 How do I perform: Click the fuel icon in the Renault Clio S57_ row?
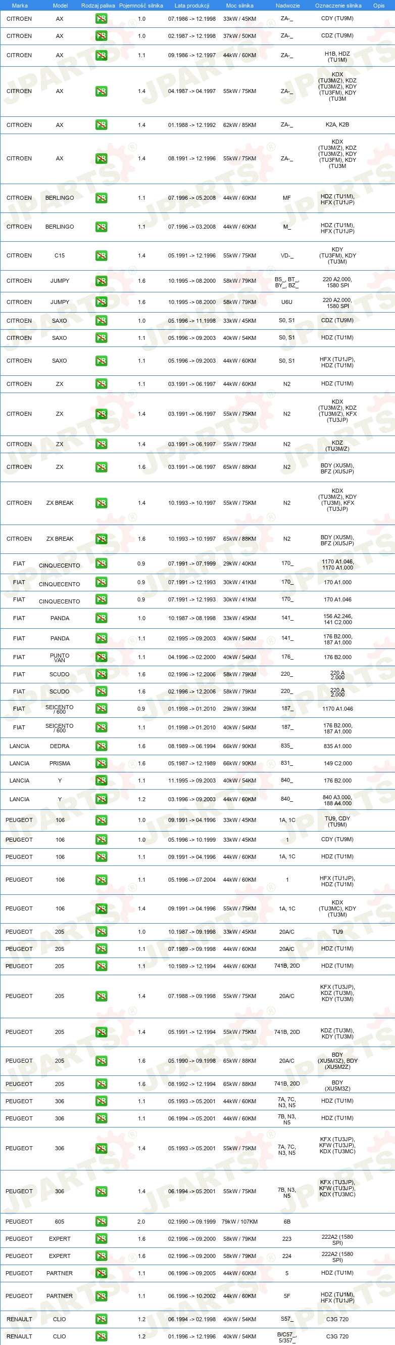101,1320
